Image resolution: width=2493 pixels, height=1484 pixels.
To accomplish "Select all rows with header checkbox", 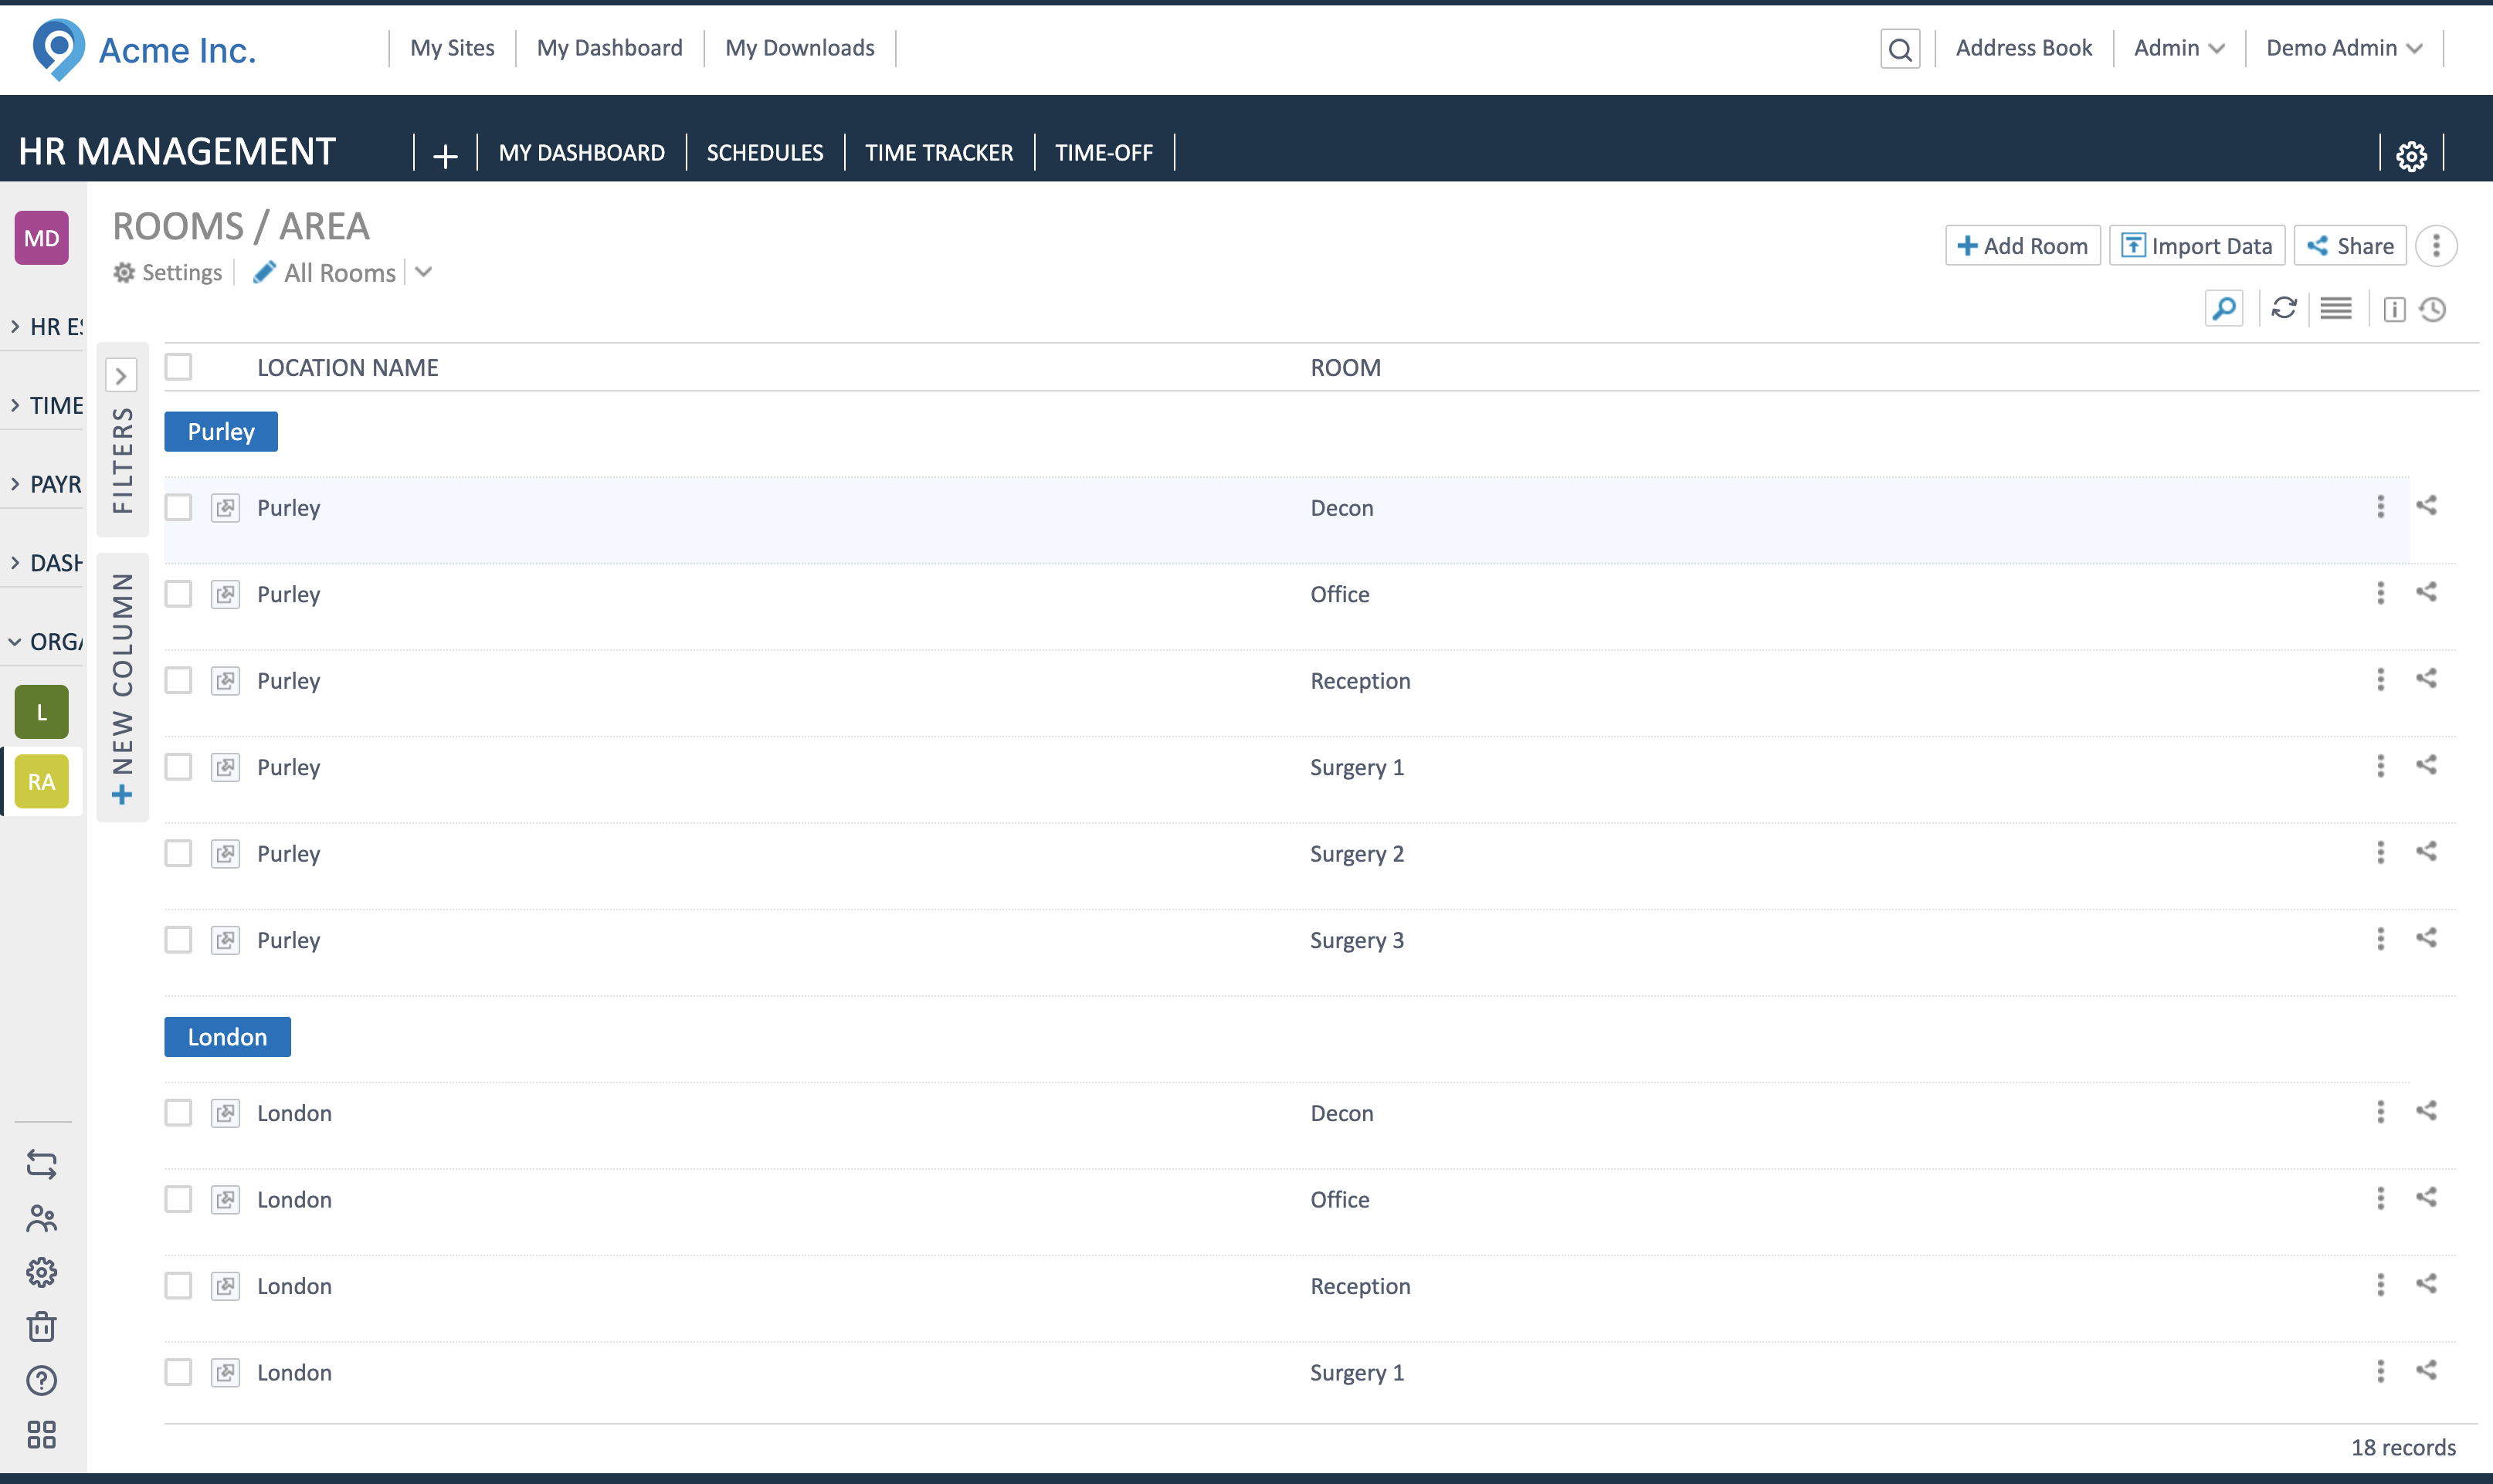I will coord(179,367).
